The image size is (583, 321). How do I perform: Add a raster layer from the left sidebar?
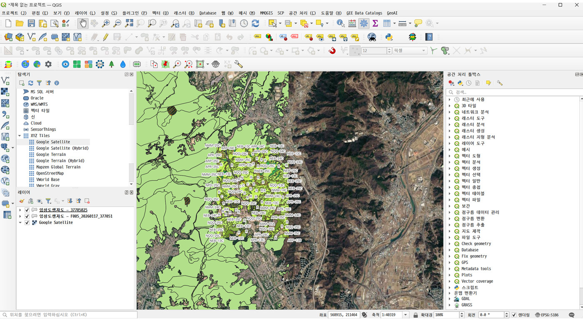pos(5,92)
